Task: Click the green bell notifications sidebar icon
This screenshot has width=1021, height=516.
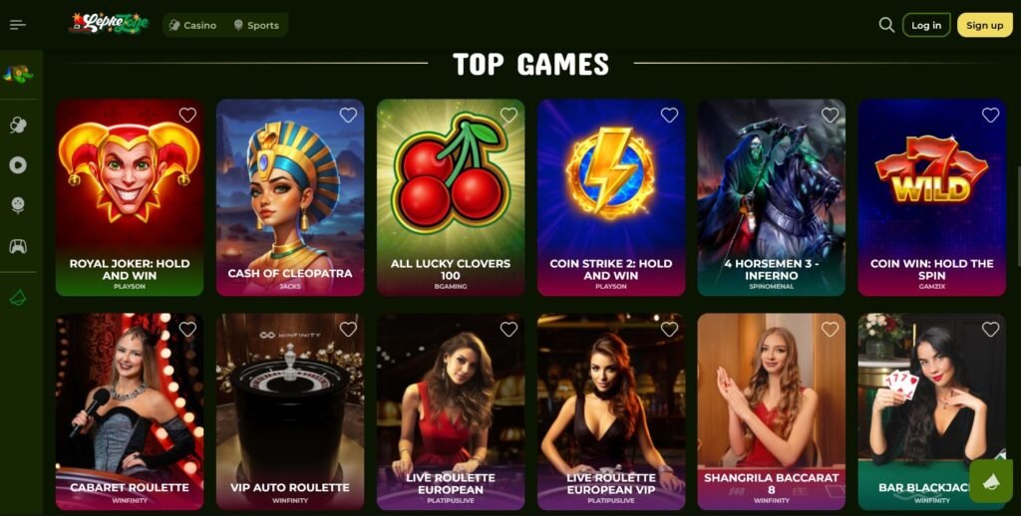Action: [18, 299]
